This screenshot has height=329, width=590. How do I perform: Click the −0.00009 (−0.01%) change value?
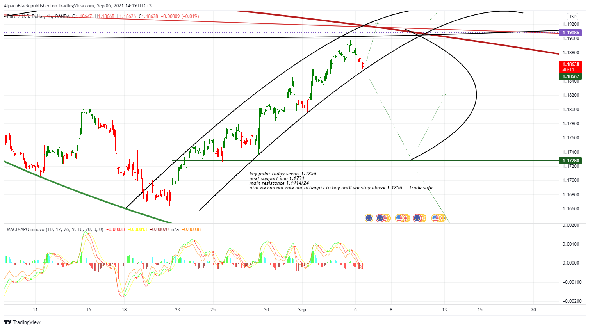180,16
